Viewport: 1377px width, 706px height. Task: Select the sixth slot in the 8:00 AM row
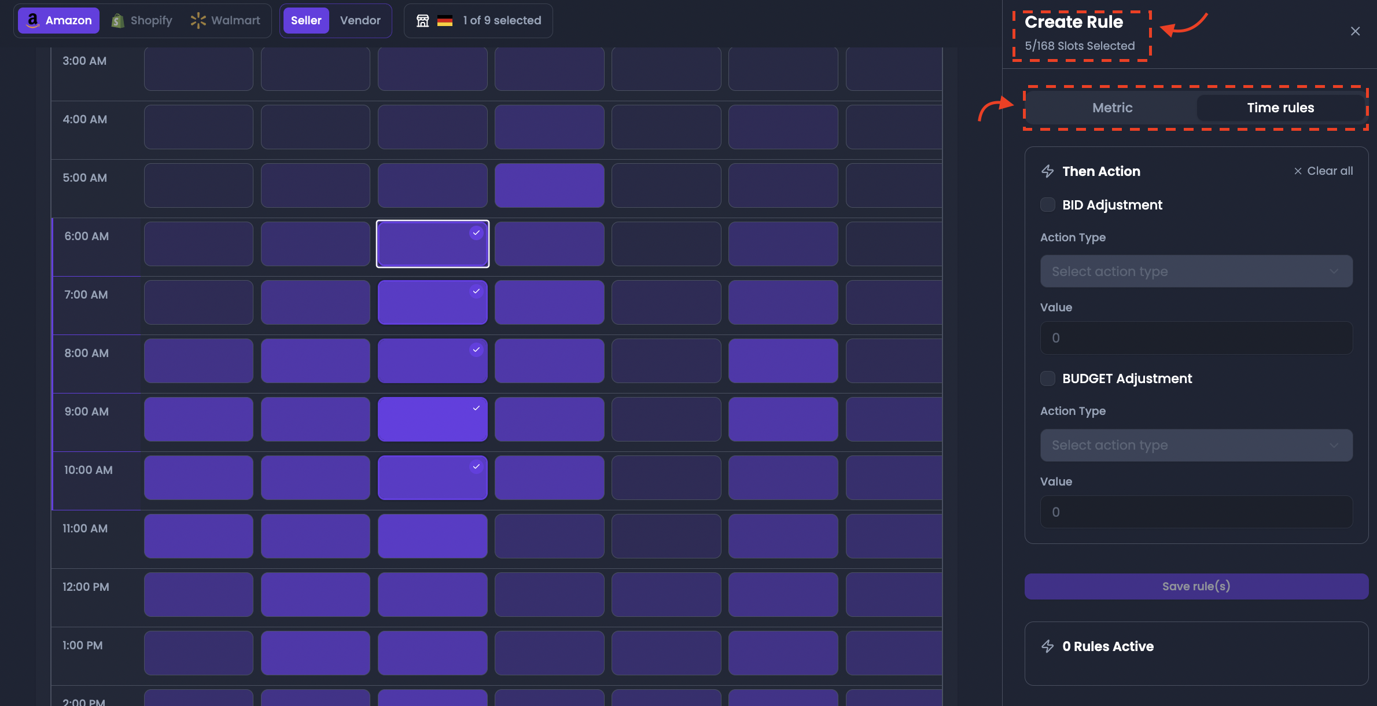783,361
